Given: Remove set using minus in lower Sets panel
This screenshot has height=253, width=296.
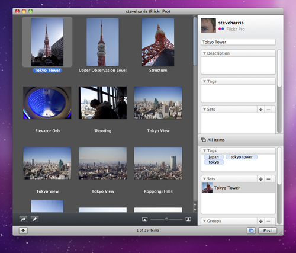Looking at the screenshot, I should point(268,179).
